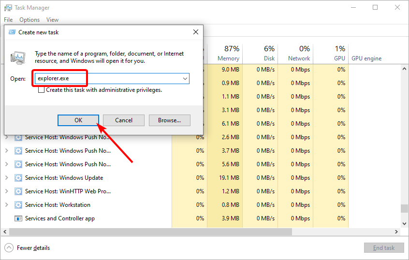The height and width of the screenshot is (260, 409).
Task: Select Service Host: Workstation row text
Action: [58, 205]
